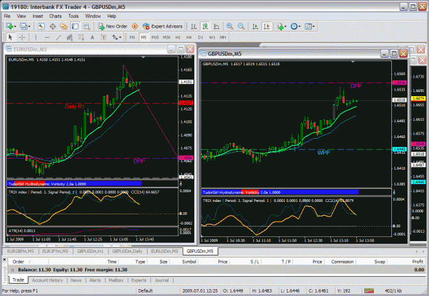Click the connection status bars indicator
The height and width of the screenshot is (296, 429).
369,291
